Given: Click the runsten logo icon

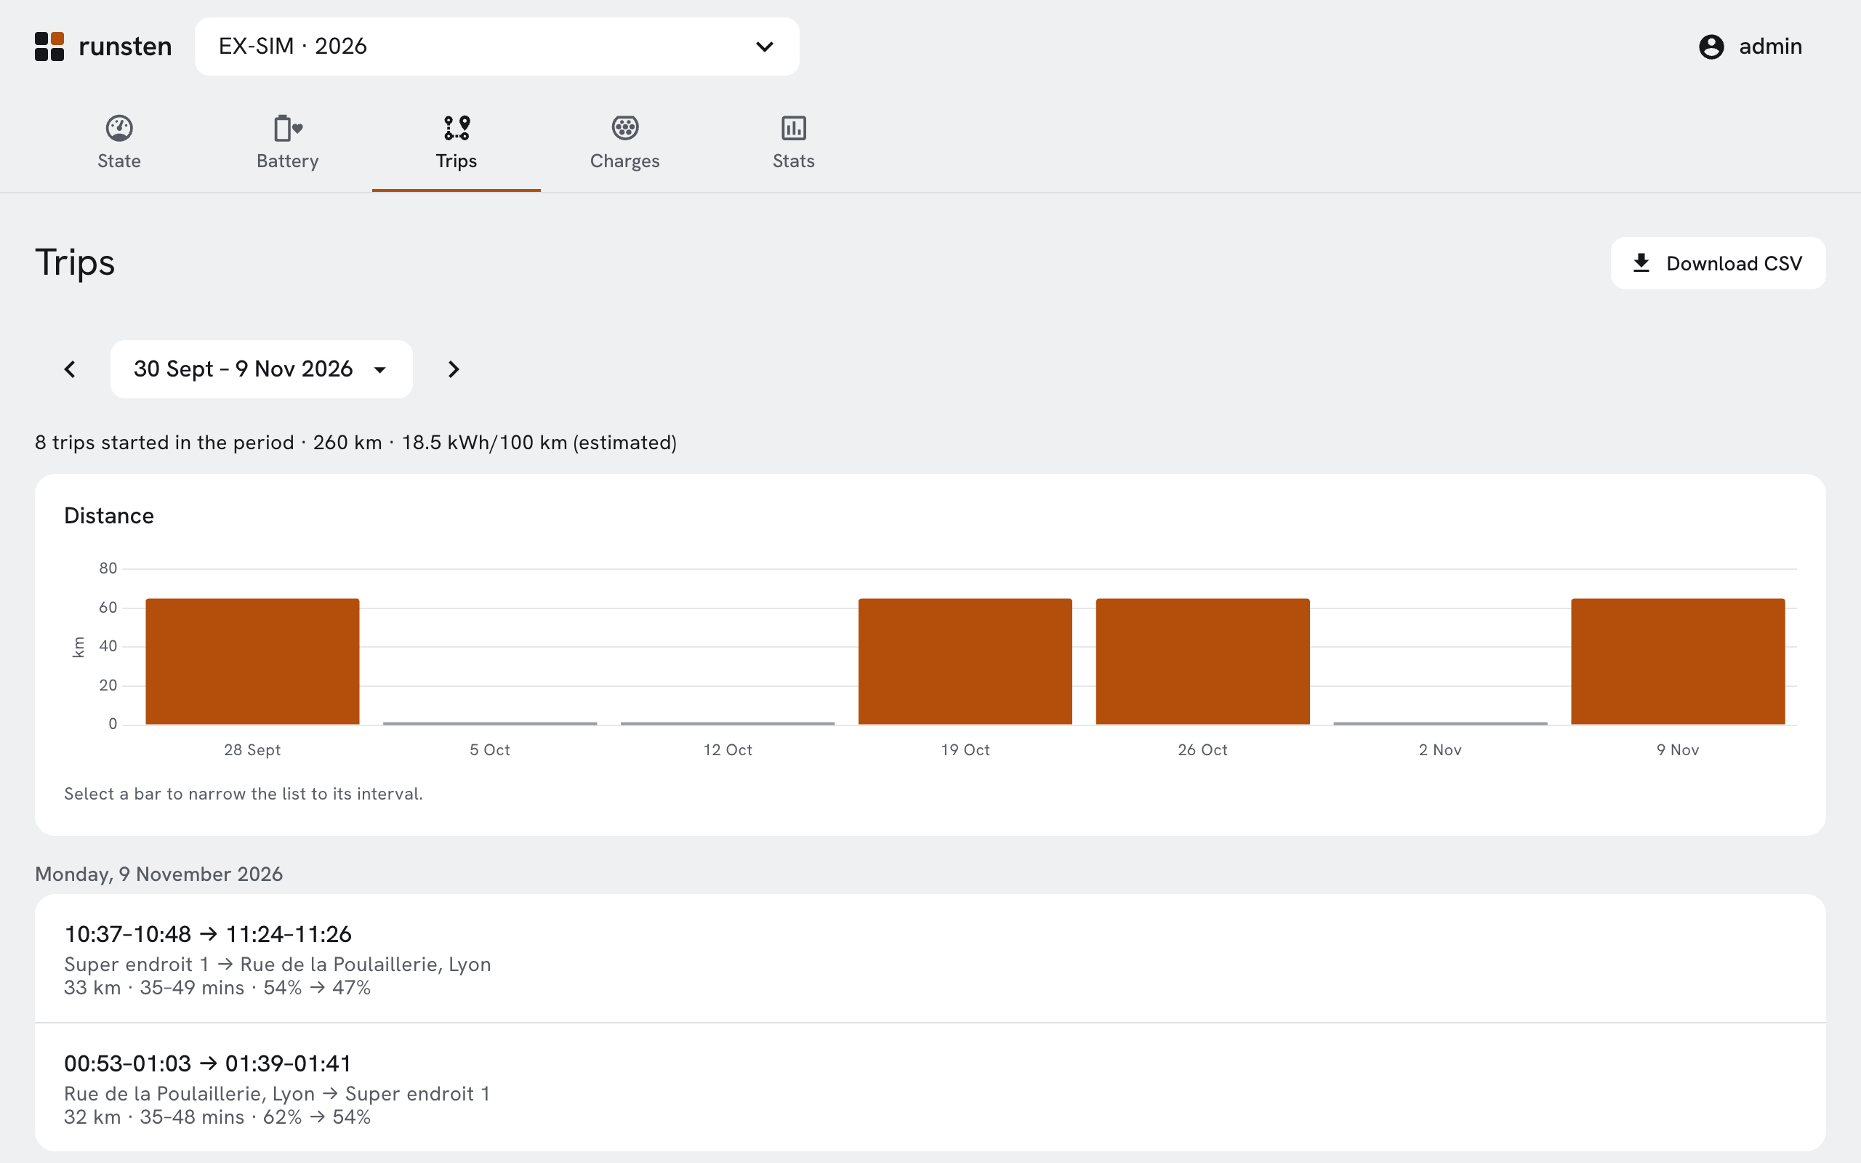Looking at the screenshot, I should tap(49, 46).
